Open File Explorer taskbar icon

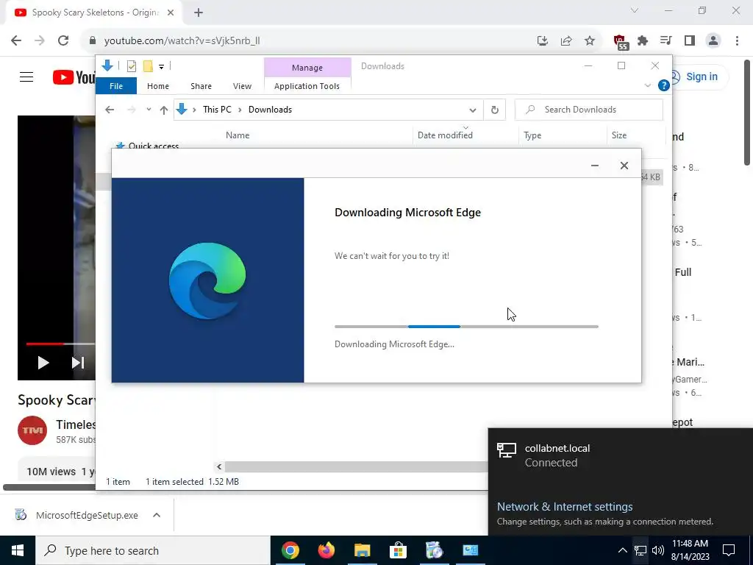click(x=363, y=550)
